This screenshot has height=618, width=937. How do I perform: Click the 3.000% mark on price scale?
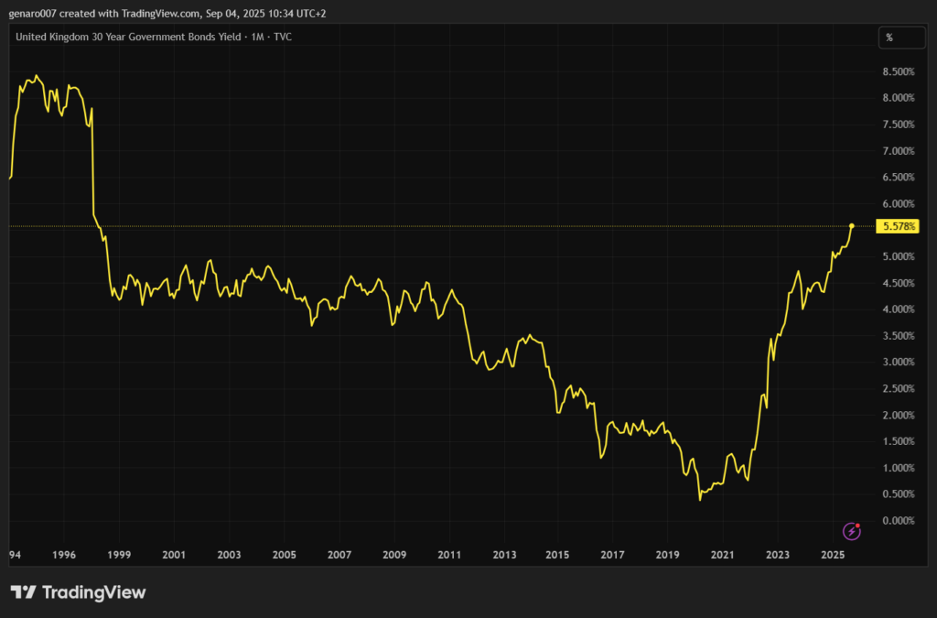pyautogui.click(x=898, y=363)
